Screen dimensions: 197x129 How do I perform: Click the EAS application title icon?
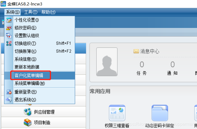(3, 4)
